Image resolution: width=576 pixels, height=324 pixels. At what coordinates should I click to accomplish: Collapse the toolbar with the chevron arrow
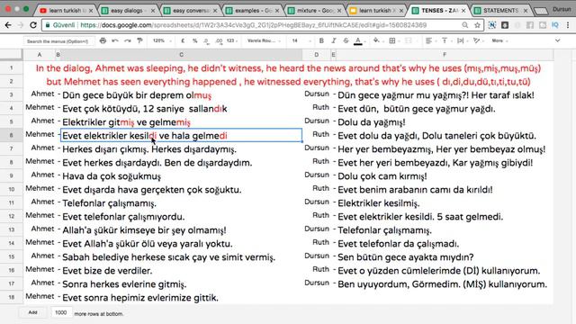(x=558, y=40)
